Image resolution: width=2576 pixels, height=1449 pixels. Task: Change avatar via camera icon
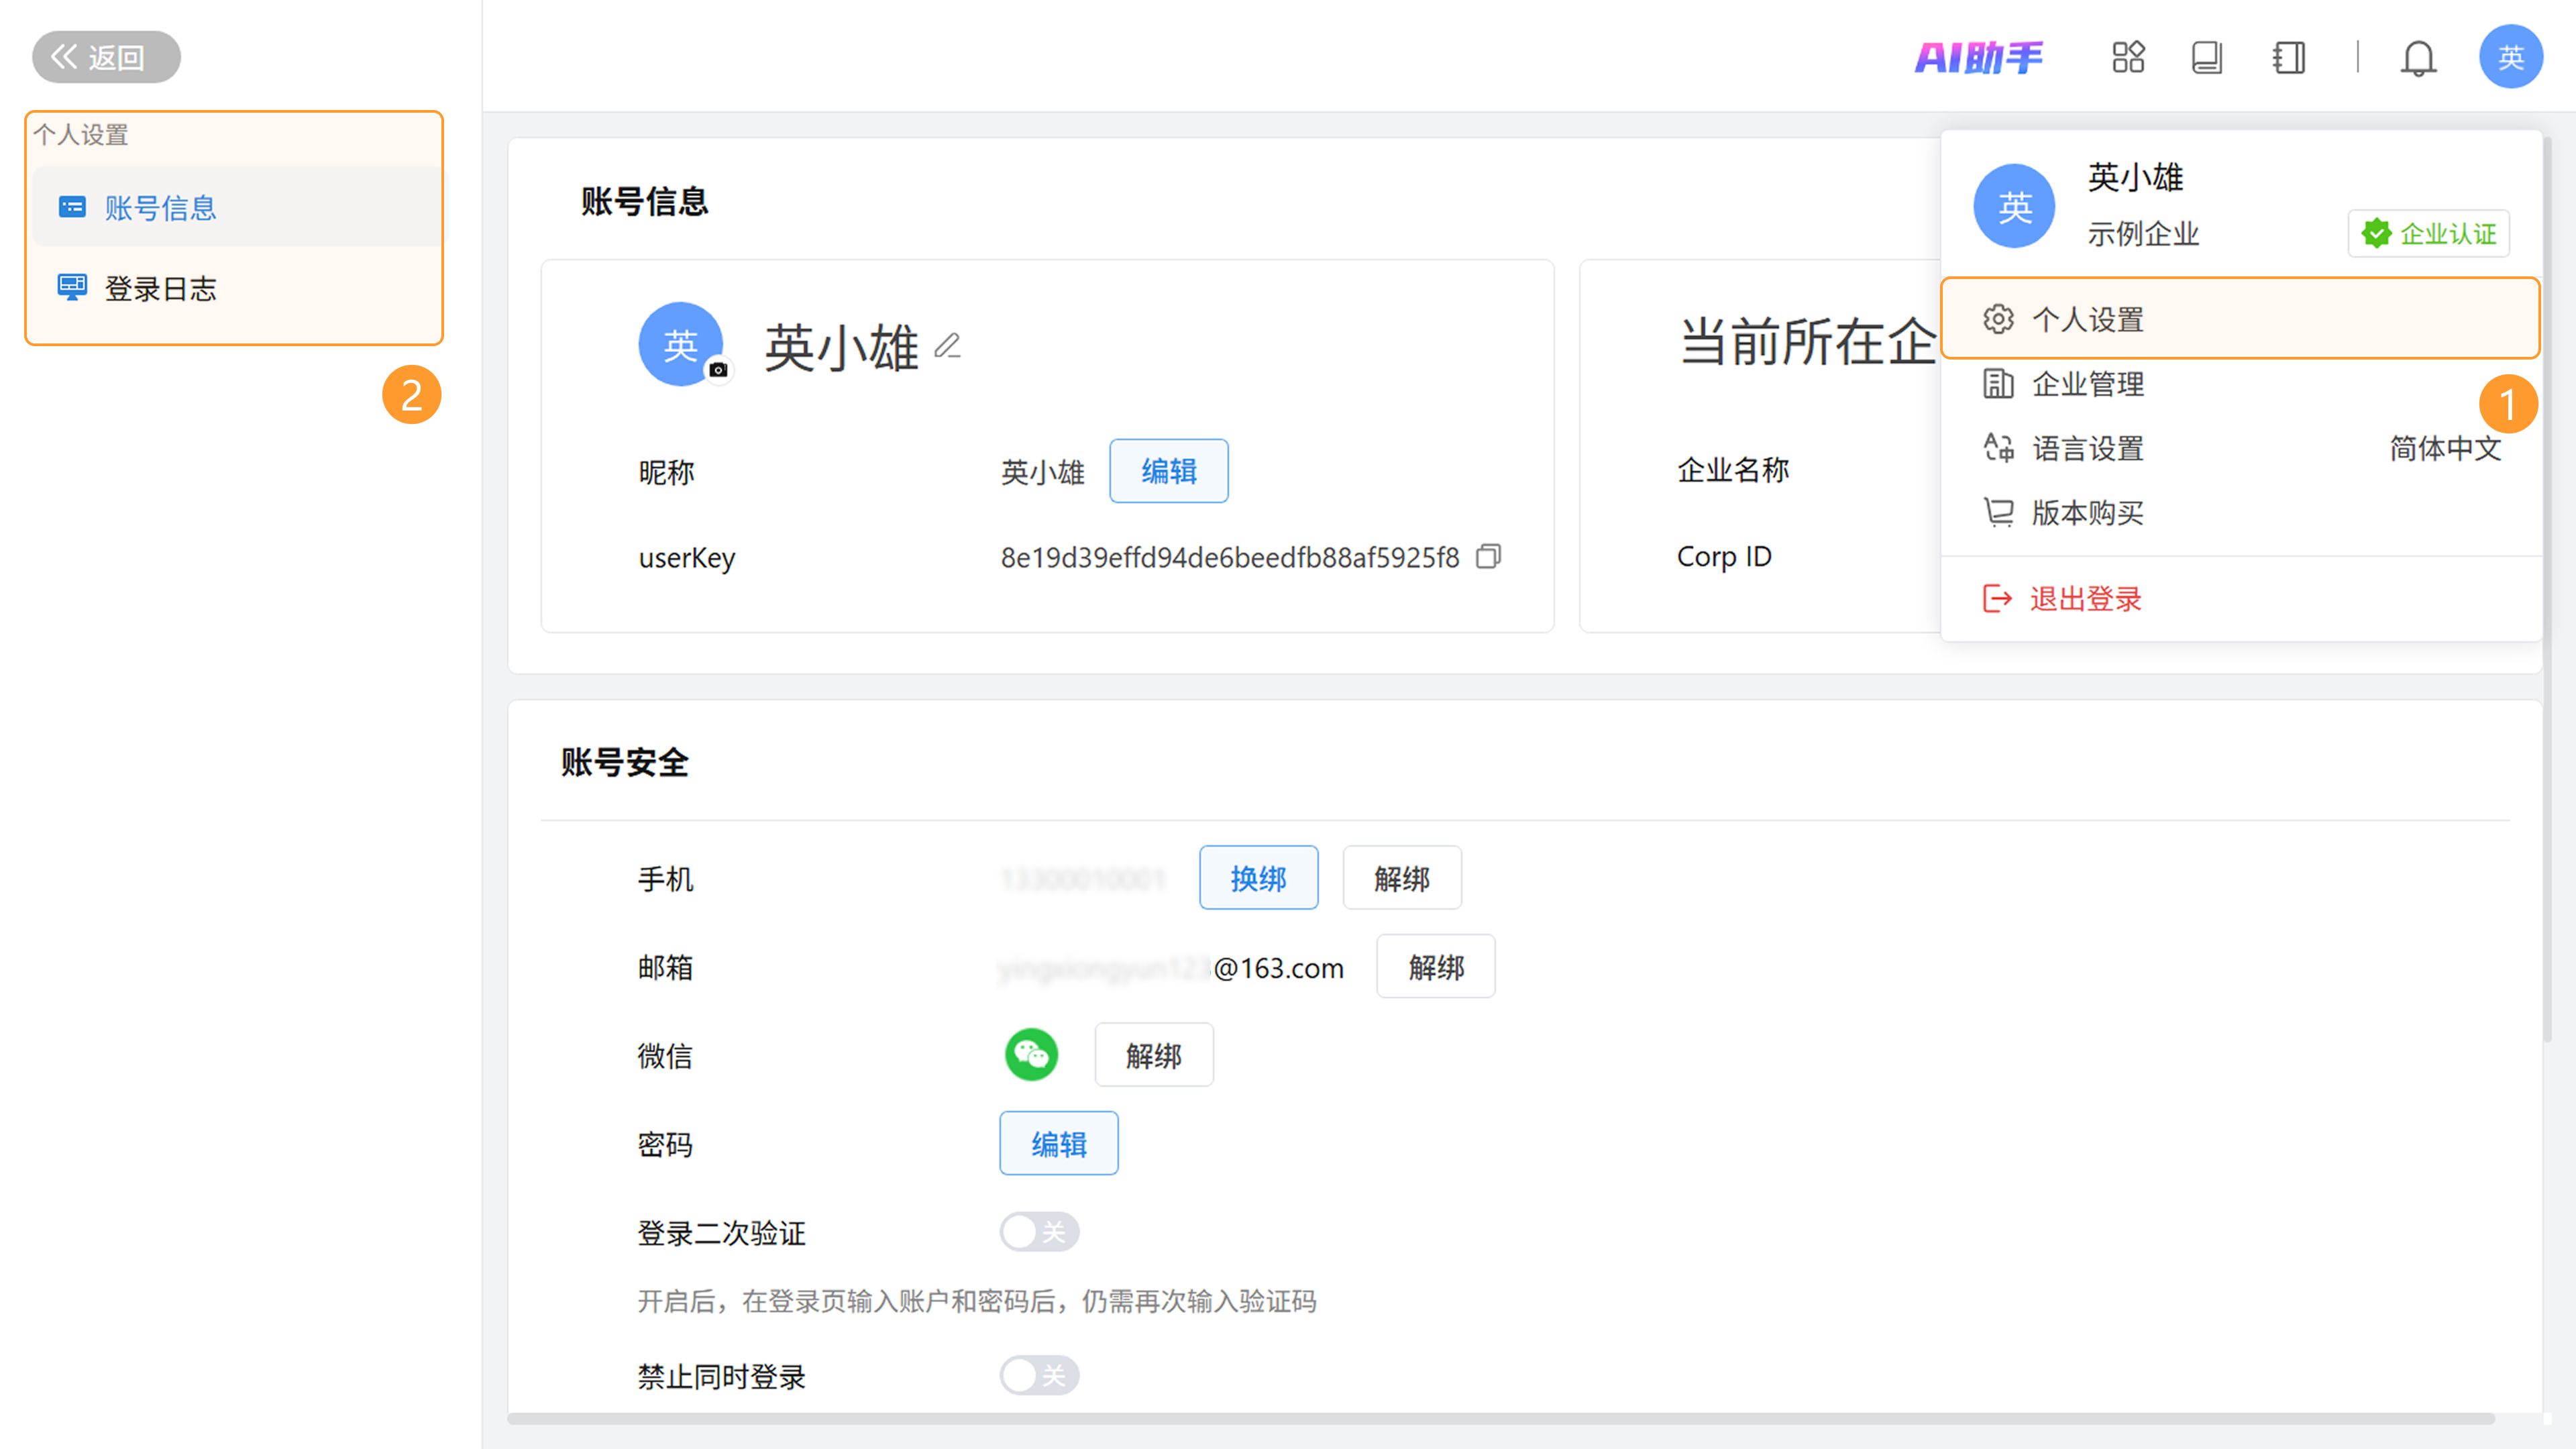click(x=718, y=370)
